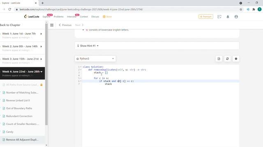Image resolution: width=263 pixels, height=147 pixels.
Task: Expand Week 1: June 1st - June 7th
Action: [x=23, y=36]
